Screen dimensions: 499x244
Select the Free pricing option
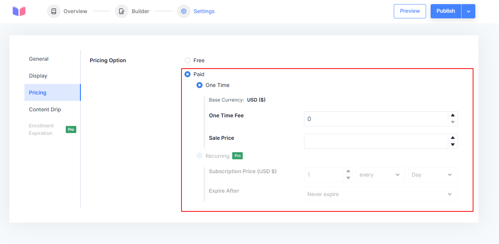(x=188, y=60)
